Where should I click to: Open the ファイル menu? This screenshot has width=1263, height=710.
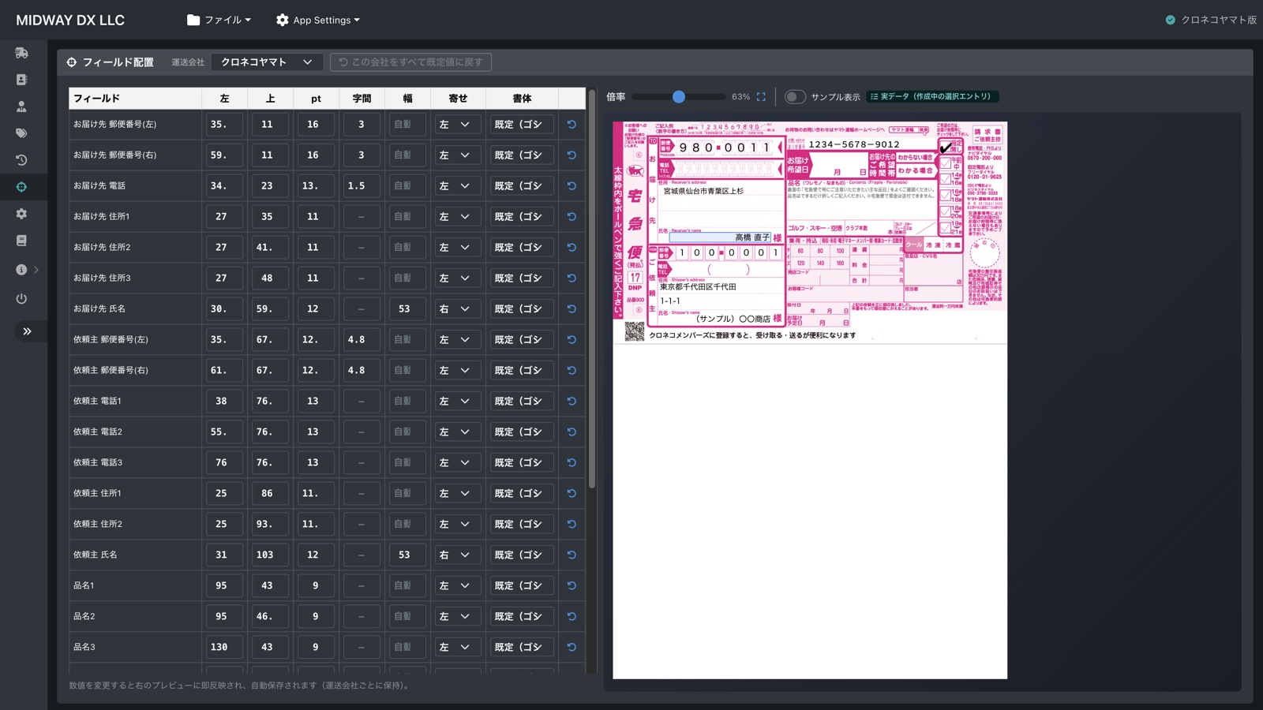(219, 21)
